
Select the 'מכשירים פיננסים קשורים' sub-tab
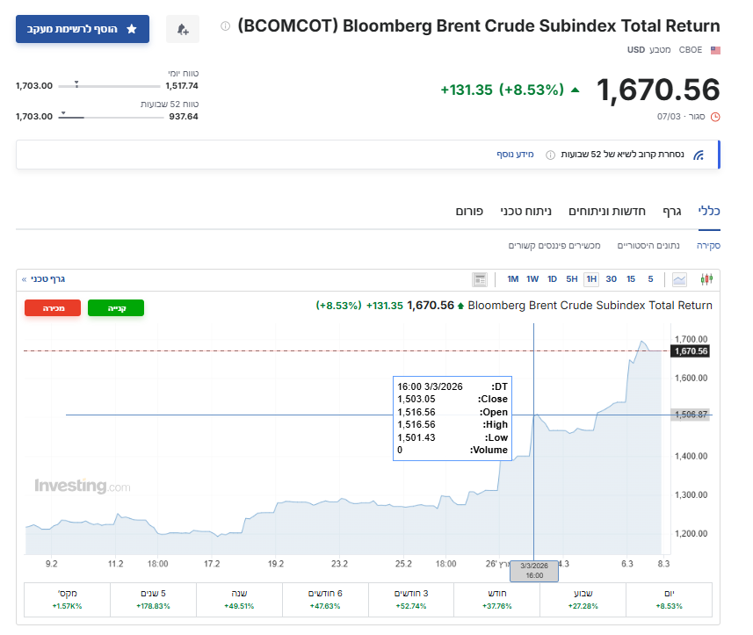[554, 245]
